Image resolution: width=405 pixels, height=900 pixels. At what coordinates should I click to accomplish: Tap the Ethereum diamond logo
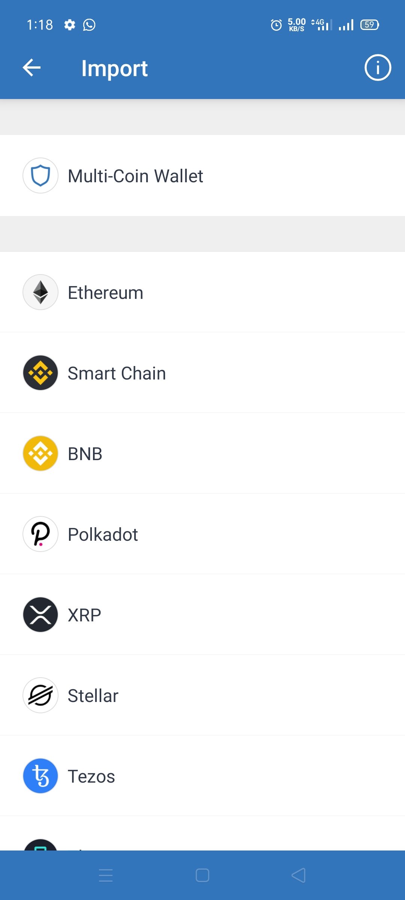[40, 292]
